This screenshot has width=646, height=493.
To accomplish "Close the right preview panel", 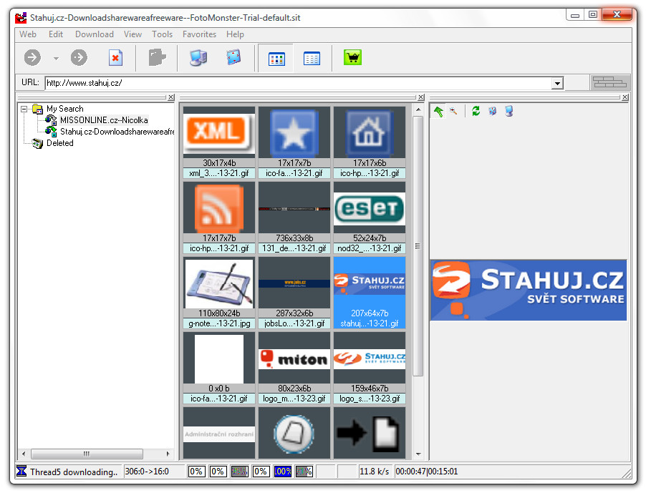I will [625, 97].
